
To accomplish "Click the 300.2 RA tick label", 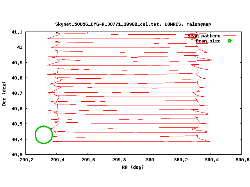I will [181, 160].
